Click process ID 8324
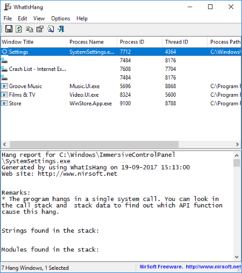Viewport: 242px width, 273px height. click(x=125, y=95)
